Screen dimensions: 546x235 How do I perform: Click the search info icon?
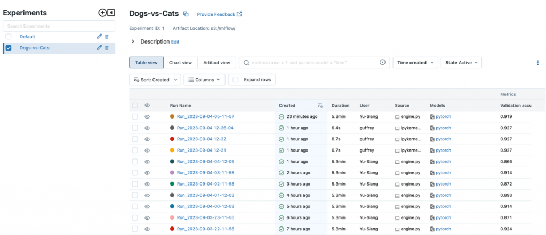[x=382, y=63]
